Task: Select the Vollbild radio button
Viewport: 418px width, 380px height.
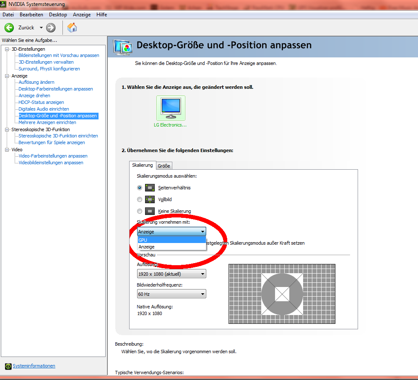Action: pyautogui.click(x=140, y=199)
